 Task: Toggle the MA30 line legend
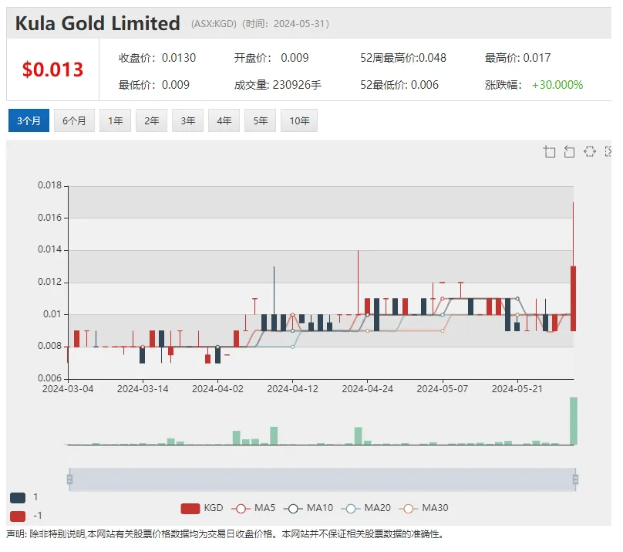click(x=423, y=508)
